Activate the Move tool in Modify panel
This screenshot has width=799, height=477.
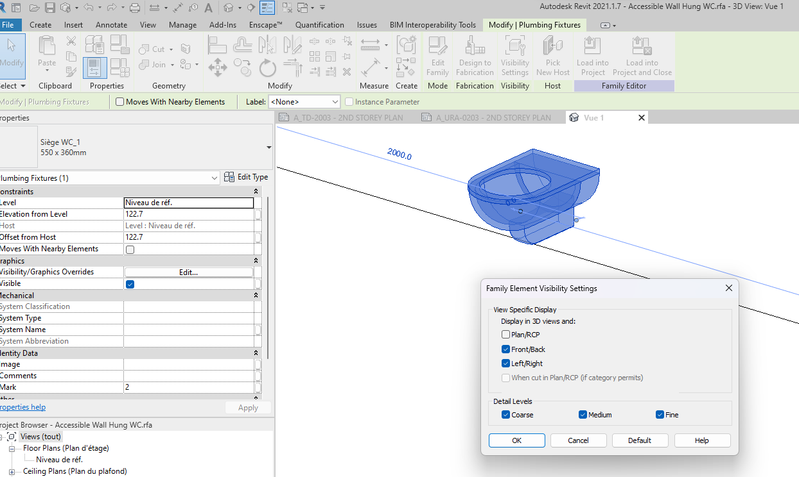(x=218, y=67)
